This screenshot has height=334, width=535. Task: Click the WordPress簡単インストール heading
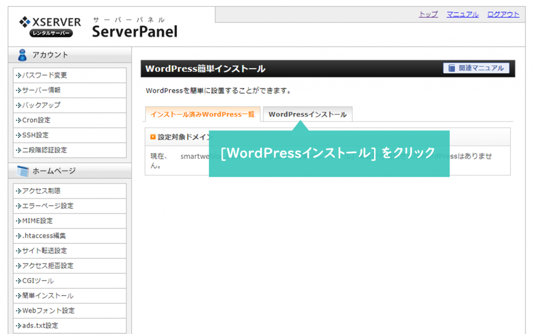click(205, 69)
